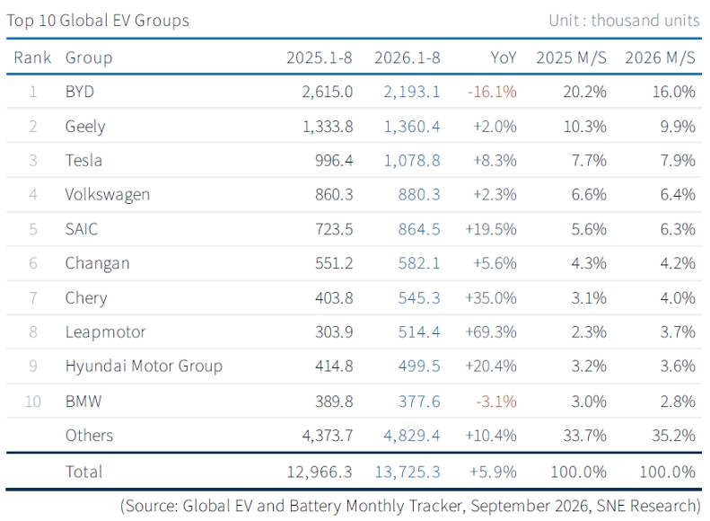This screenshot has width=710, height=521.
Task: Click BYD's 2025 value 2,615.0
Action: 328,92
